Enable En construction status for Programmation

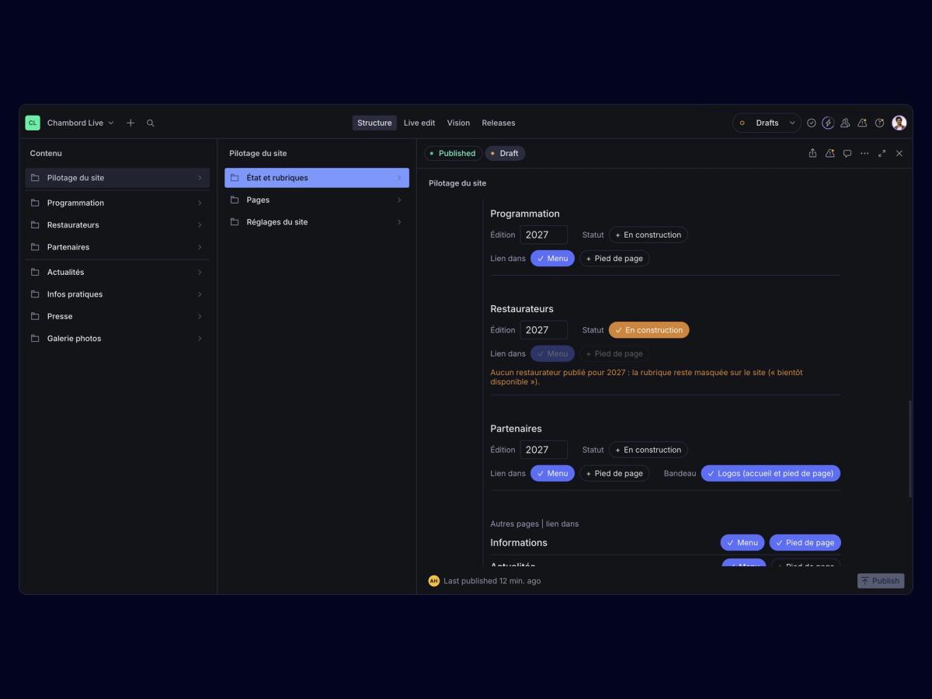(648, 235)
